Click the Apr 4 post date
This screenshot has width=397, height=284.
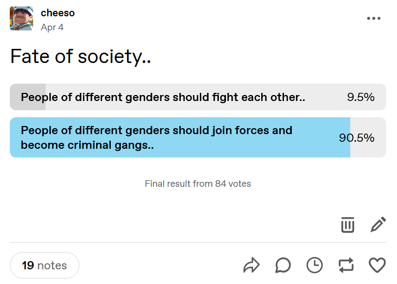(52, 27)
